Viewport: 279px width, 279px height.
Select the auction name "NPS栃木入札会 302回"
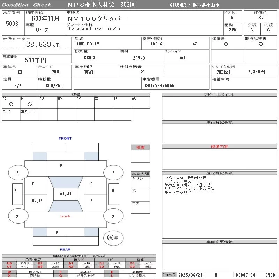point(101,5)
